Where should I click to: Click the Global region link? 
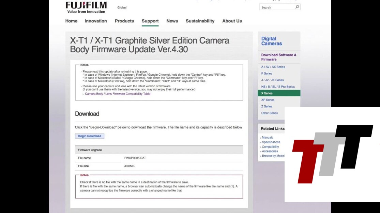pos(122,7)
